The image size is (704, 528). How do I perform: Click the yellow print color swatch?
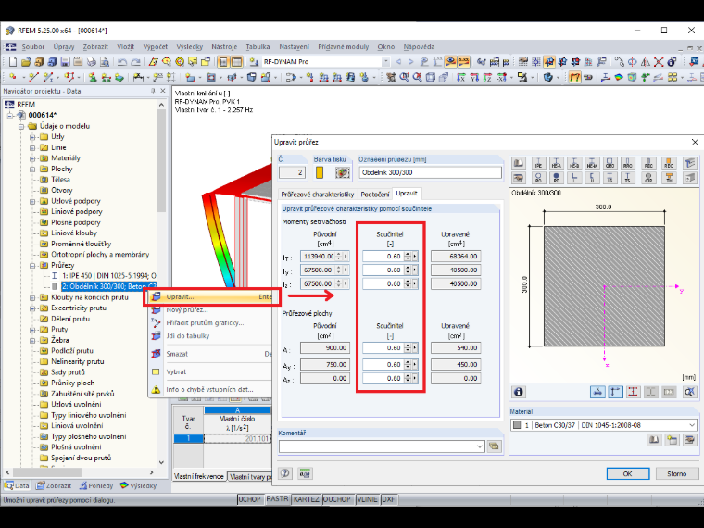tap(320, 173)
